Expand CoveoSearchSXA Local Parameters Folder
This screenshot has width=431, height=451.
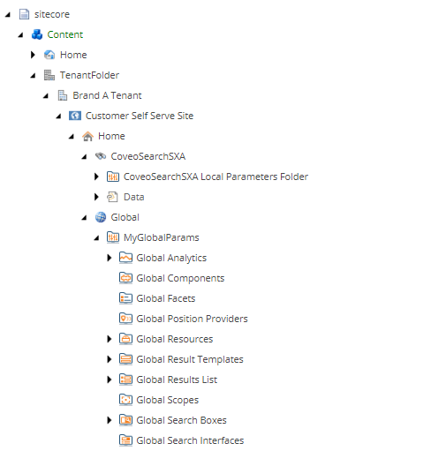pos(96,177)
